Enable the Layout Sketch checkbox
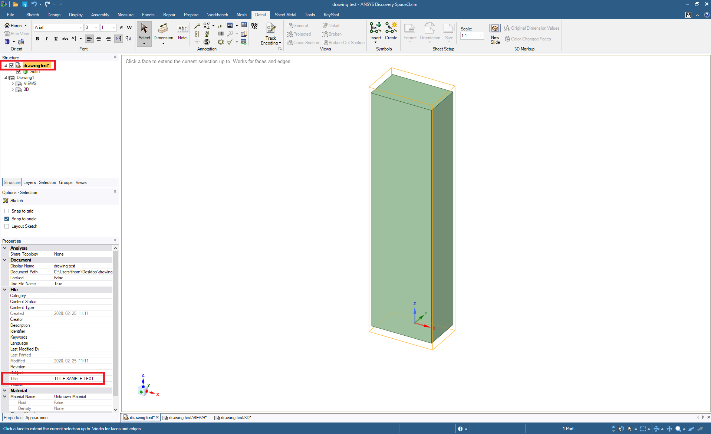The height and width of the screenshot is (434, 711). click(x=7, y=226)
